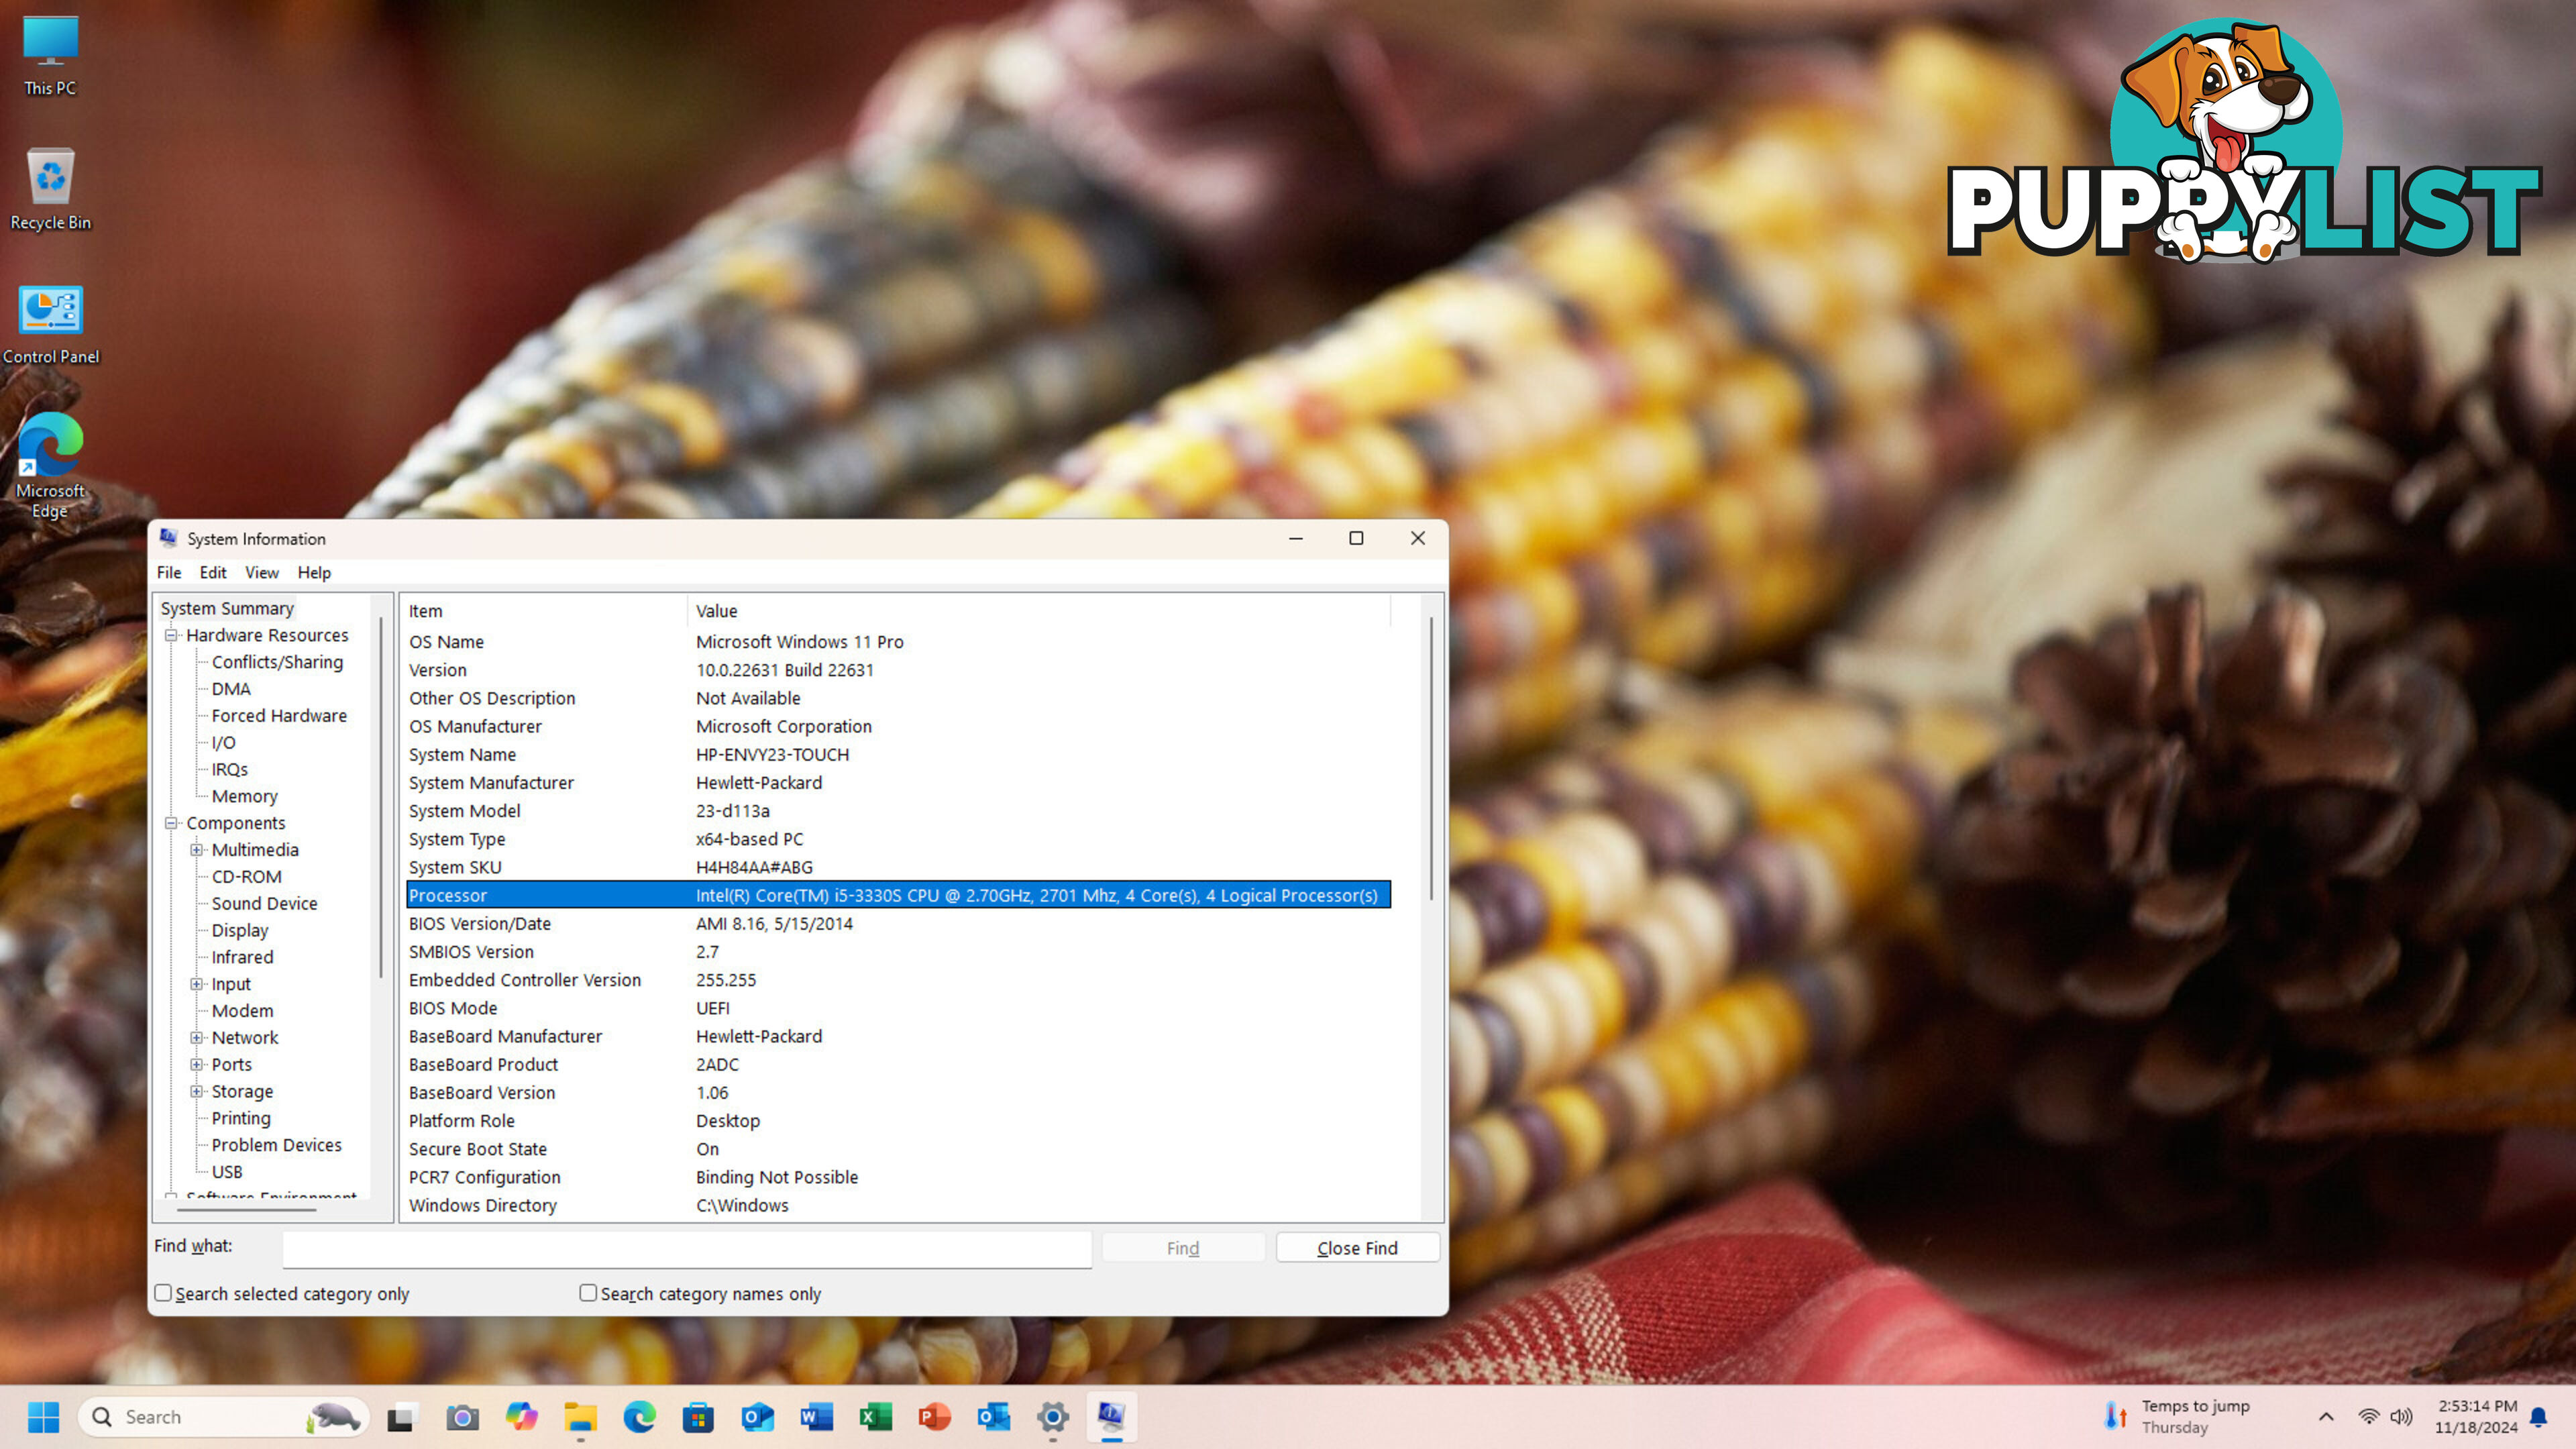Click the System Information app icon
Screen dimensions: 2576x1449
pos(166,538)
